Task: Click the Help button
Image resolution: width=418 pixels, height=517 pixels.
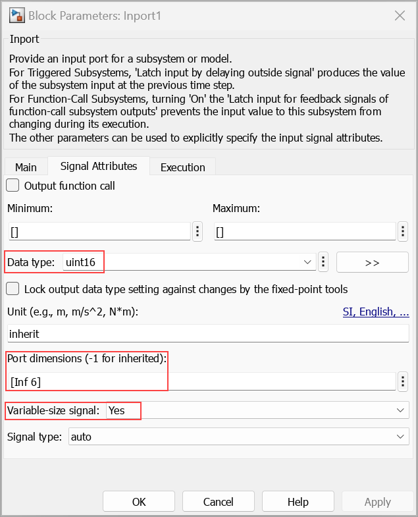Action: tap(298, 502)
